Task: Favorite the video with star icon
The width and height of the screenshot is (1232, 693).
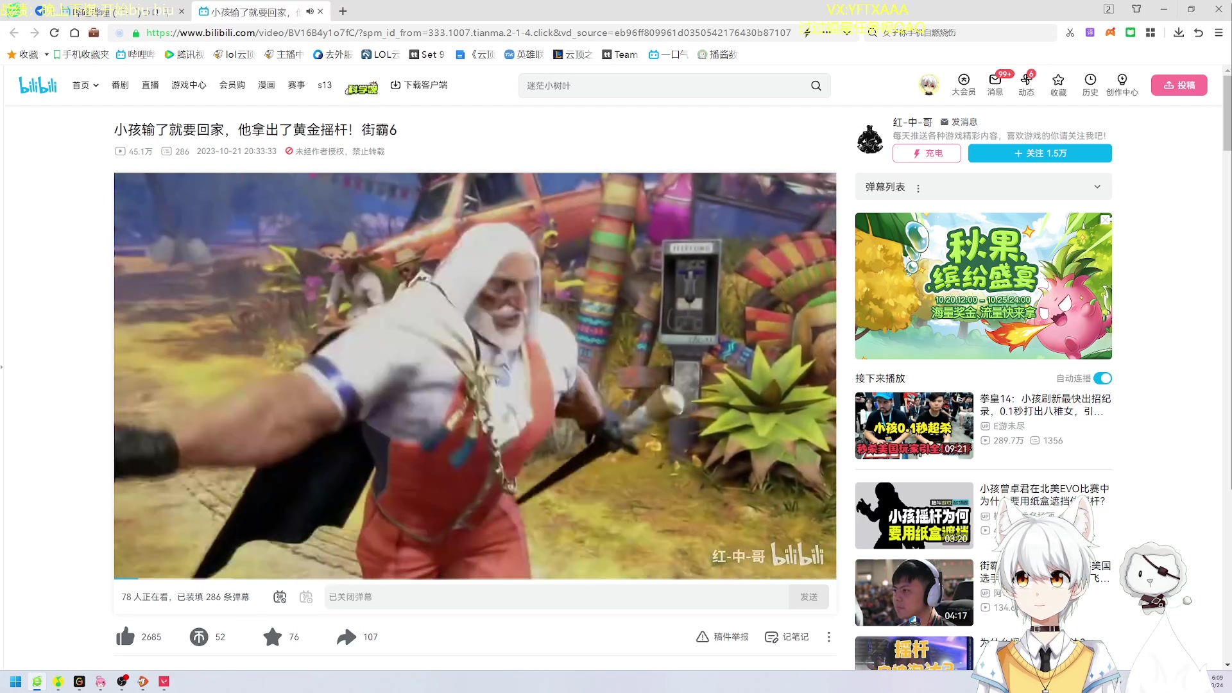Action: point(273,637)
